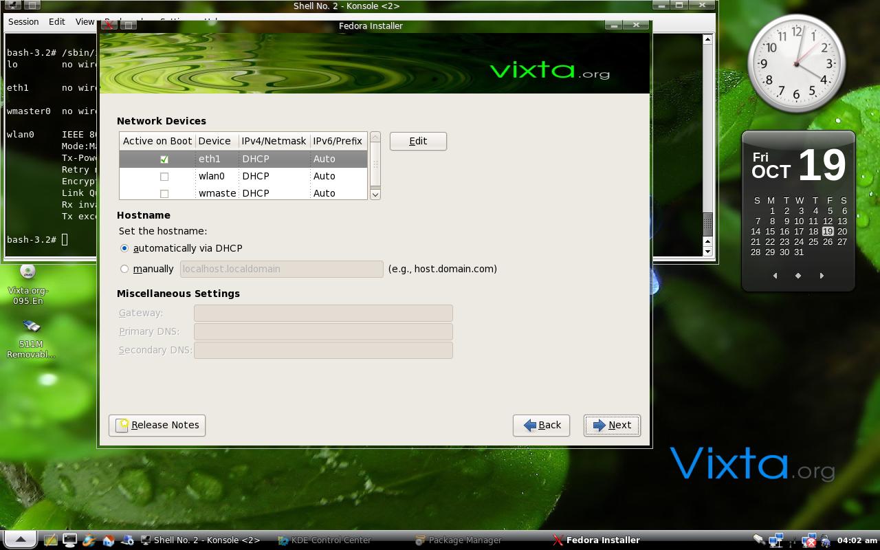Enable Active on Boot for wmaster device
Viewport: 880px width, 550px height.
[x=164, y=194]
